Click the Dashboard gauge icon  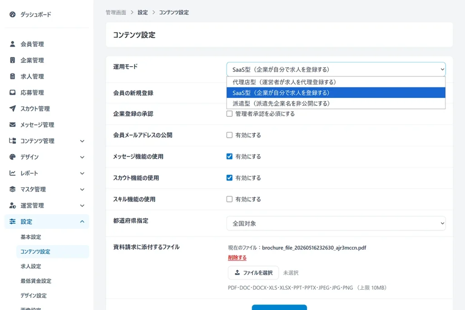(12, 14)
